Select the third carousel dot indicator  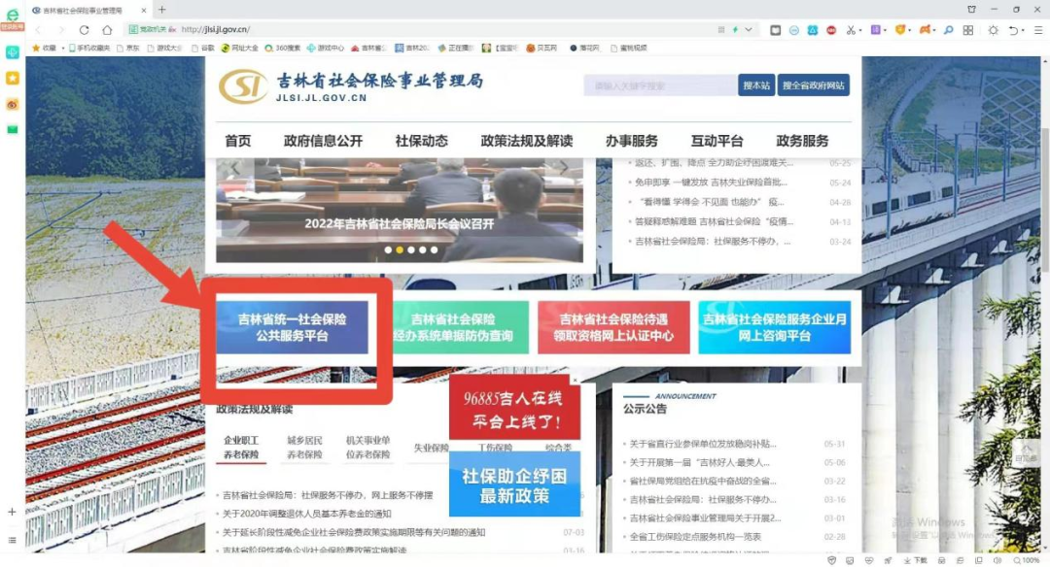click(411, 250)
